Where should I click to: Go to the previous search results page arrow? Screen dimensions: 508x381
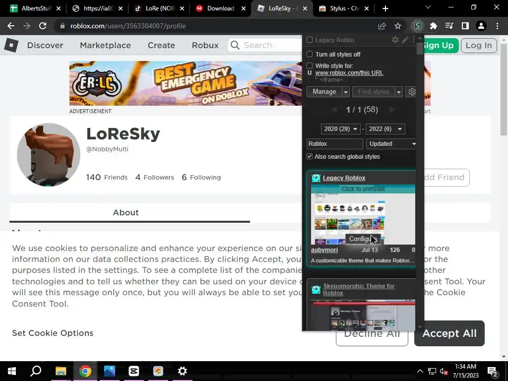coord(334,110)
